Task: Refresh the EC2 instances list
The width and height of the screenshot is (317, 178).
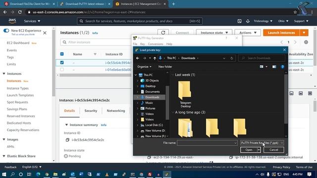Action: pos(163,33)
